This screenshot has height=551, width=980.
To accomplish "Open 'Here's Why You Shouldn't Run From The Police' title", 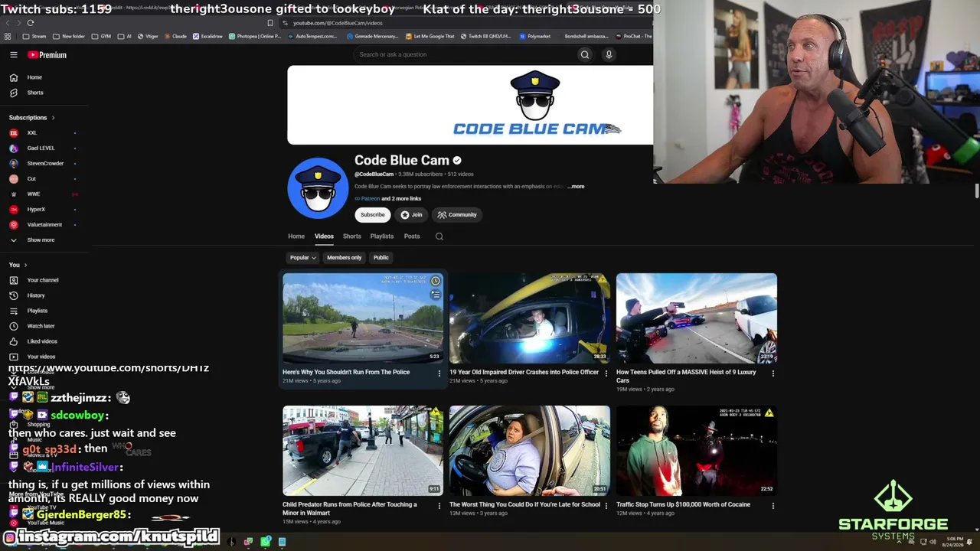I will point(346,372).
